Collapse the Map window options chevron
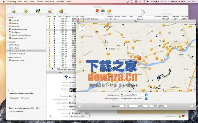 [x=192, y=106]
